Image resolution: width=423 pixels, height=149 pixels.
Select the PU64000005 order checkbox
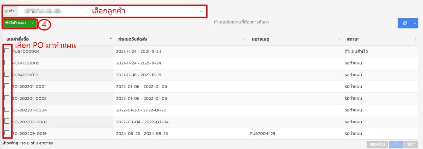tap(7, 63)
